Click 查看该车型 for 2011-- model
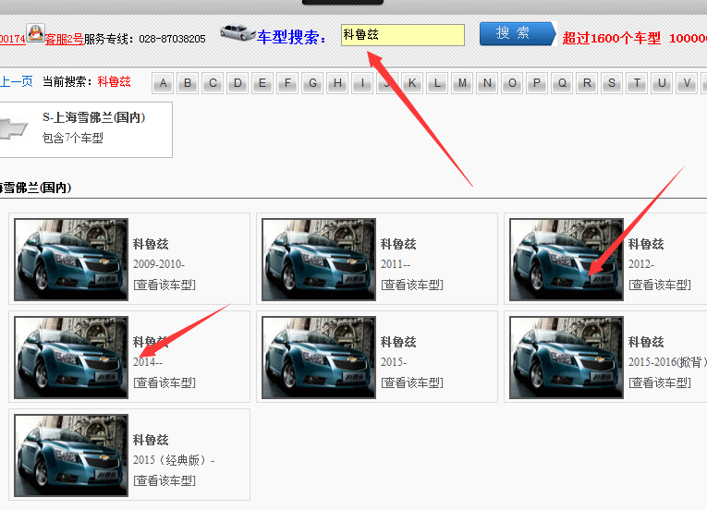The height and width of the screenshot is (510, 707). tap(412, 285)
